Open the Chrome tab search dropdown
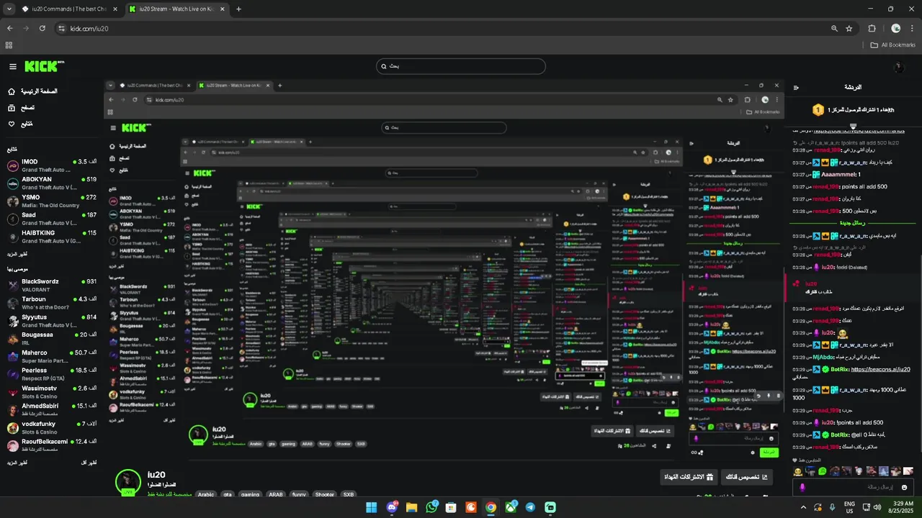 pos(9,9)
